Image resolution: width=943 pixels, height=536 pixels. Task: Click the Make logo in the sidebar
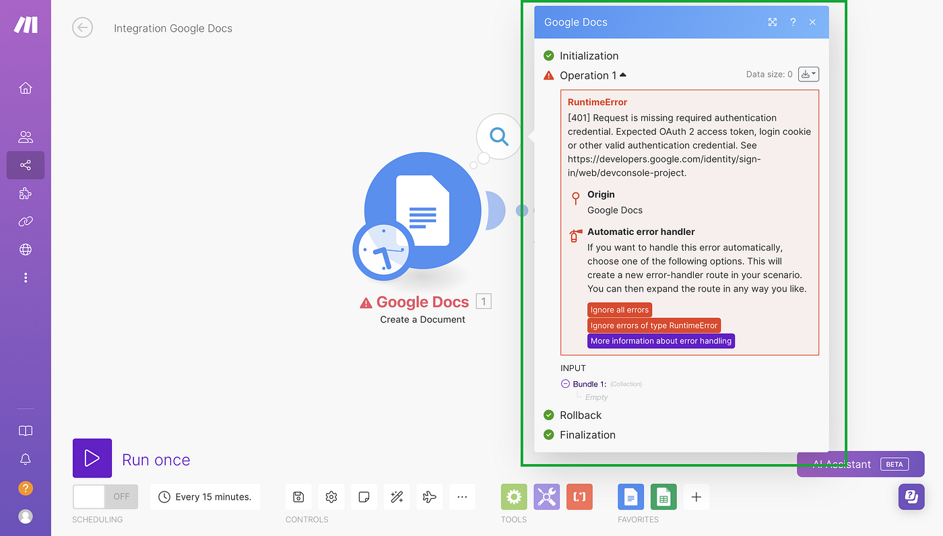pos(26,26)
